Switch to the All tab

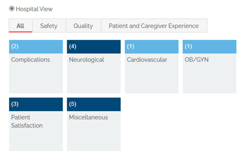[21, 26]
